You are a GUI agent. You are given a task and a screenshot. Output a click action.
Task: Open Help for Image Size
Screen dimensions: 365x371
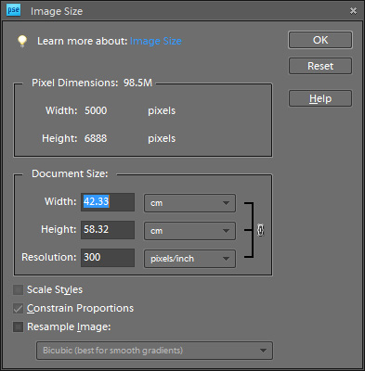coord(320,98)
